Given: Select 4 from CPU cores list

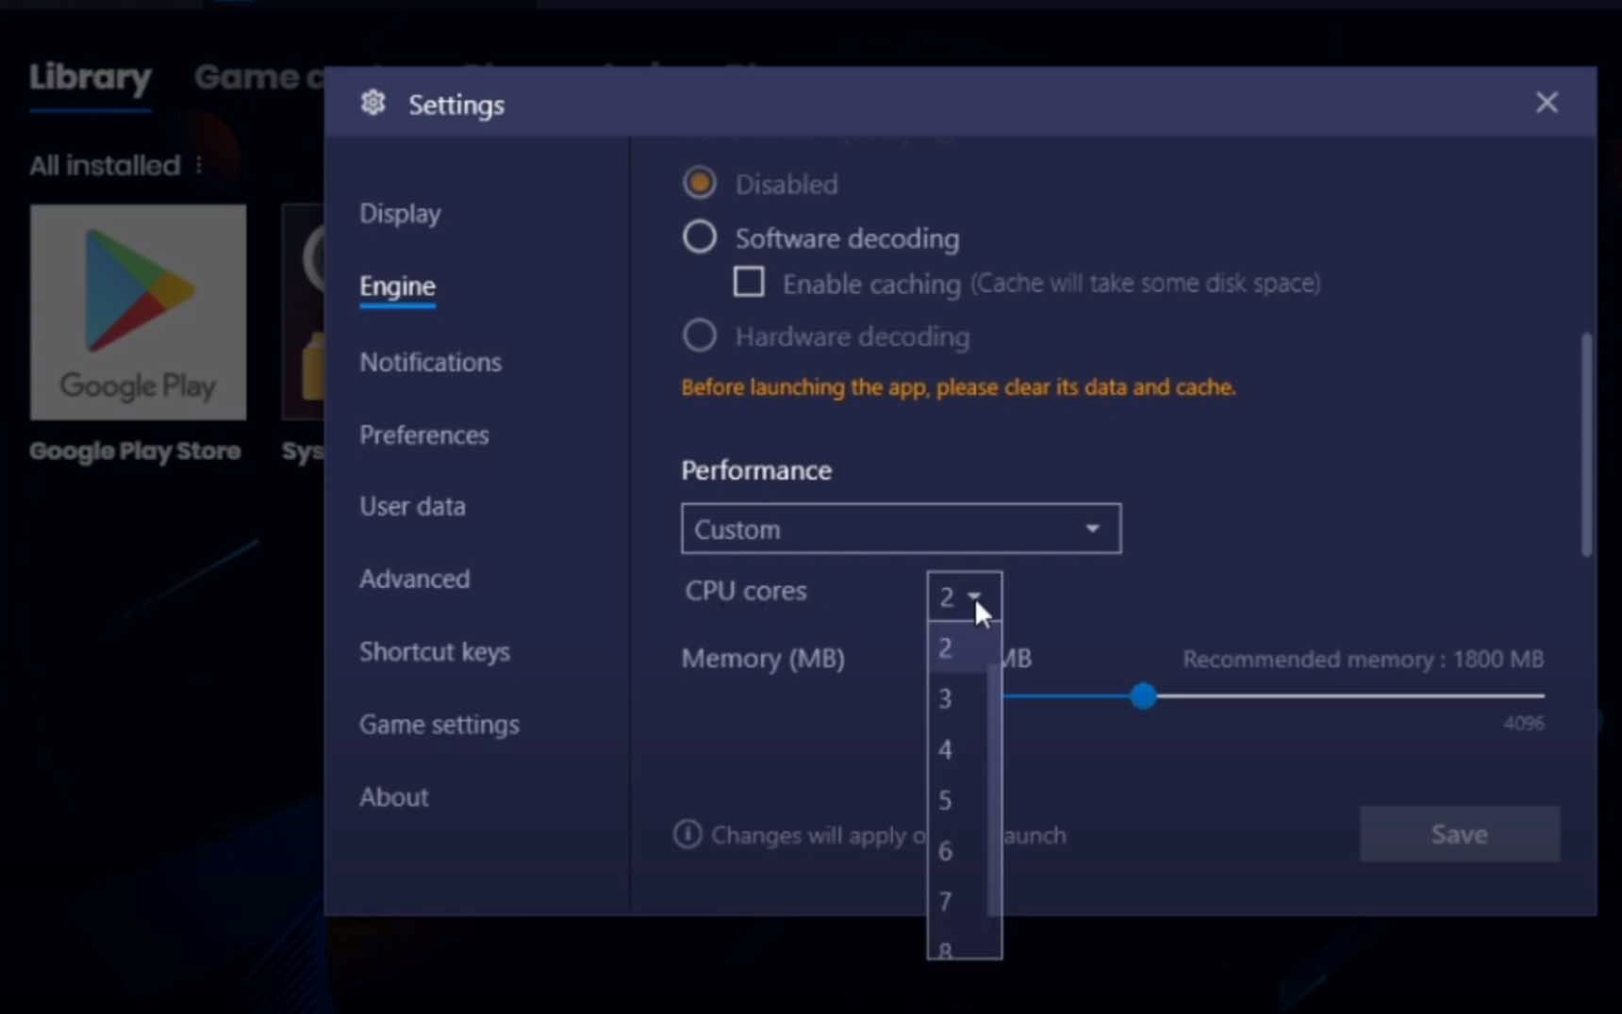Looking at the screenshot, I should click(946, 749).
